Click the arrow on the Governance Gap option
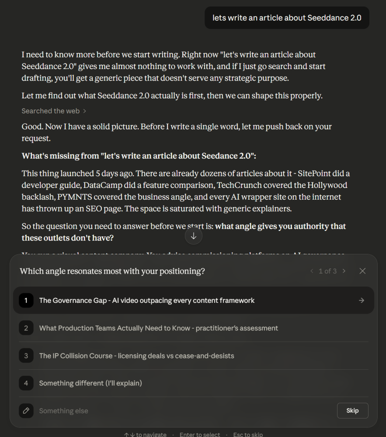This screenshot has height=437, width=386. [x=361, y=300]
